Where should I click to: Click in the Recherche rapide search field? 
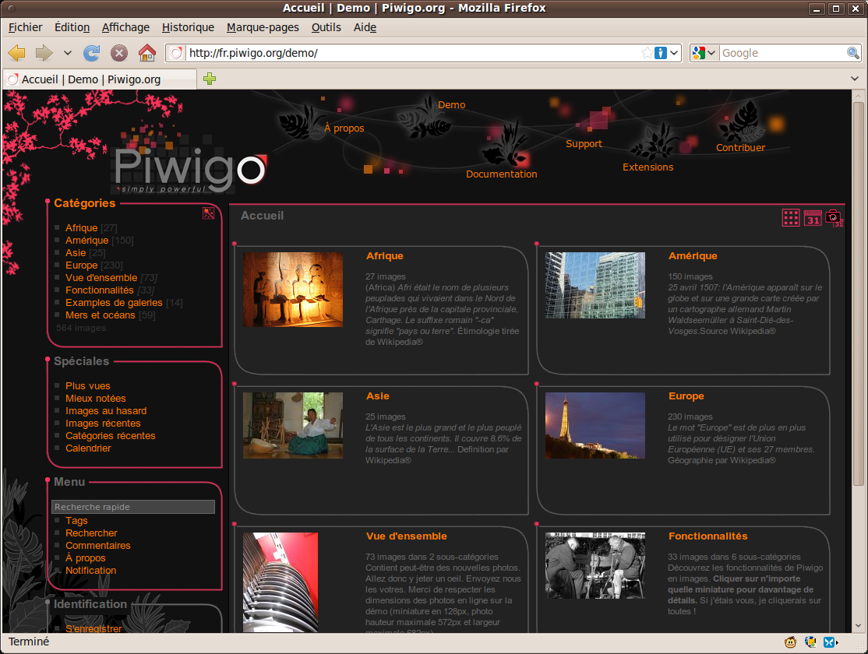pyautogui.click(x=133, y=507)
